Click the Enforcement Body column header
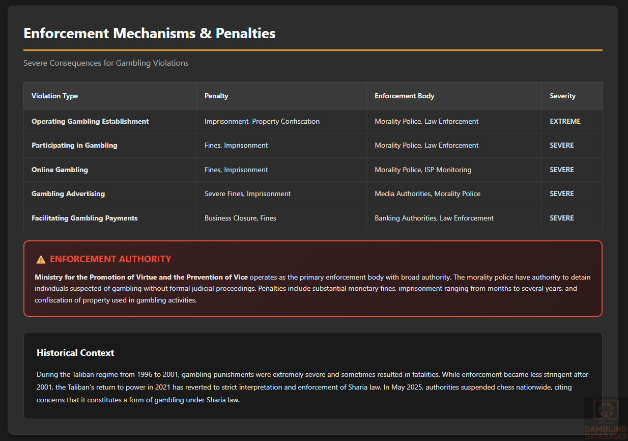This screenshot has height=441, width=628. tap(404, 96)
